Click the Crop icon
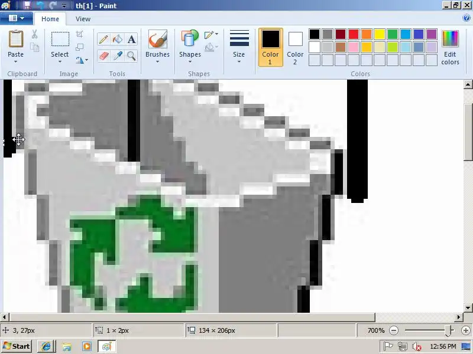This screenshot has width=473, height=354. [x=80, y=34]
